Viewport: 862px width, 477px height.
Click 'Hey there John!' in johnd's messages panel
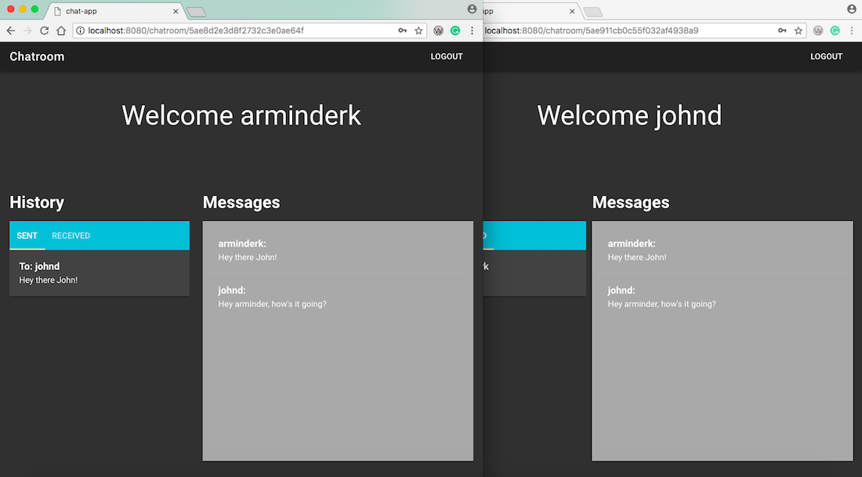[637, 257]
